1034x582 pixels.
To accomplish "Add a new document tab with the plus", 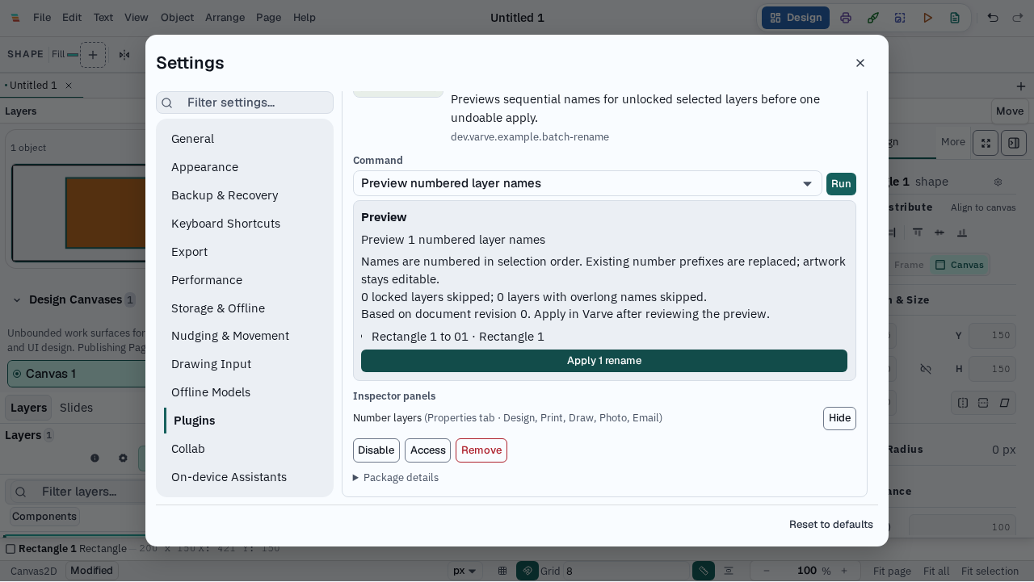I will (x=1021, y=86).
